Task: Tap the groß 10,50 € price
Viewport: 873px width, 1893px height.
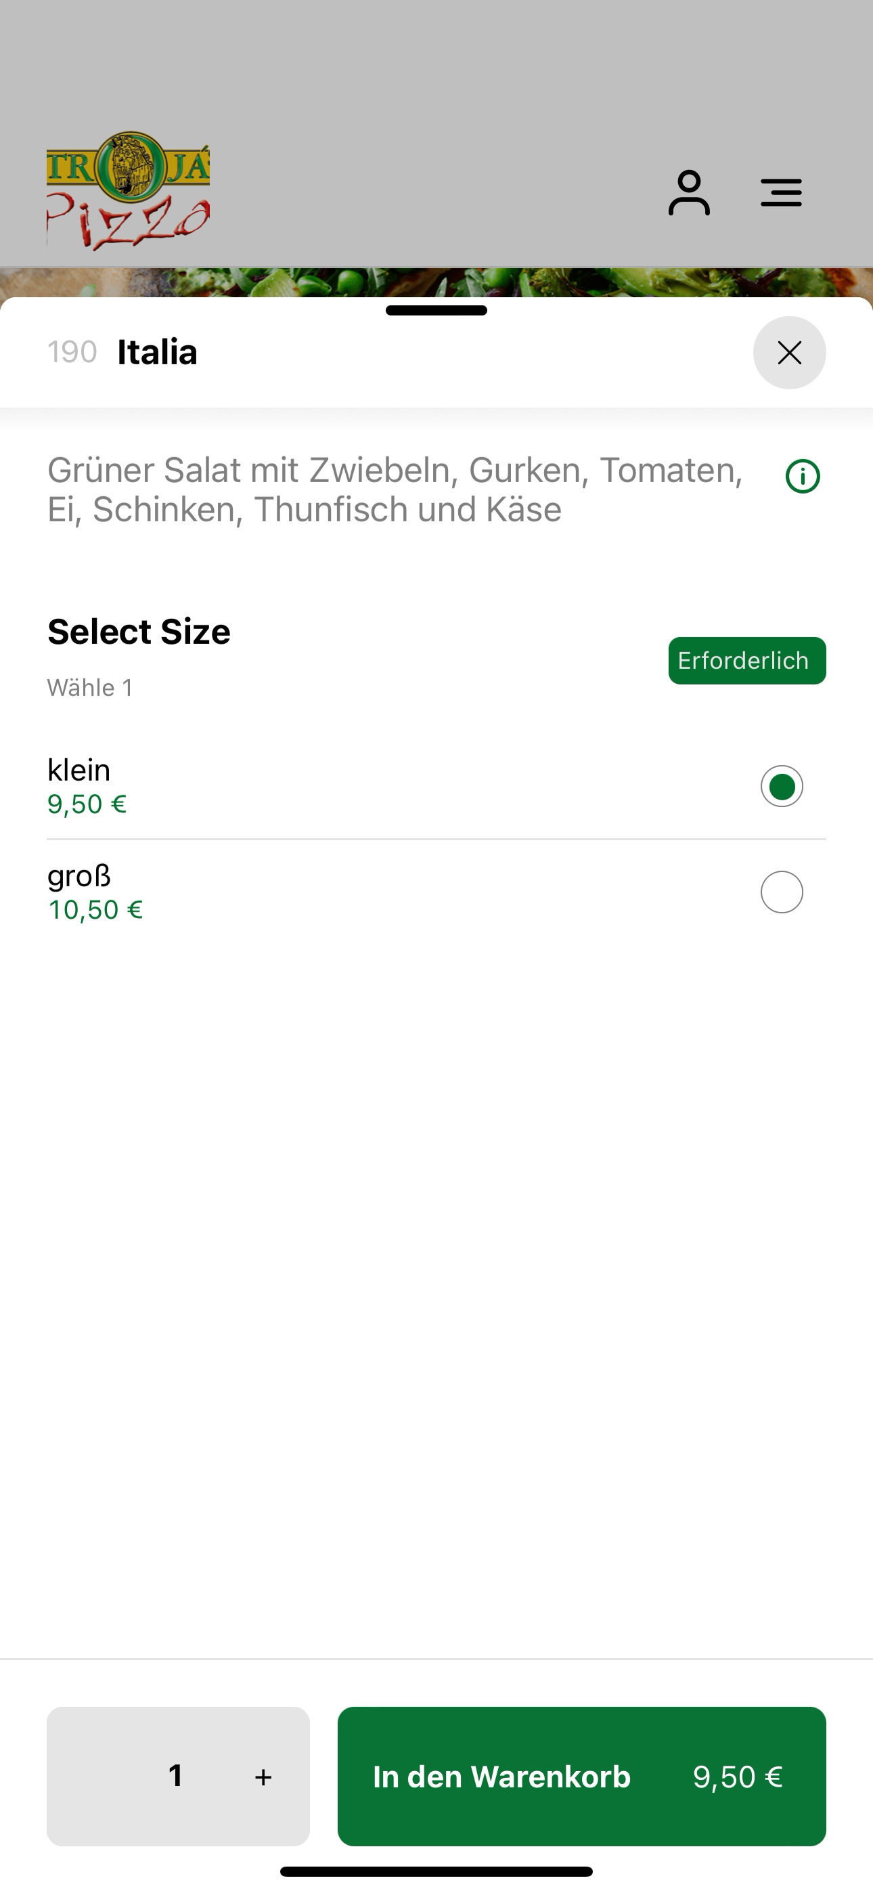Action: coord(95,910)
